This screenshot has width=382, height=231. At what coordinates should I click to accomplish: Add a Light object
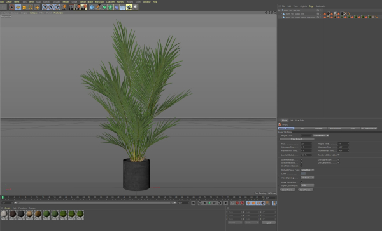[x=135, y=7]
